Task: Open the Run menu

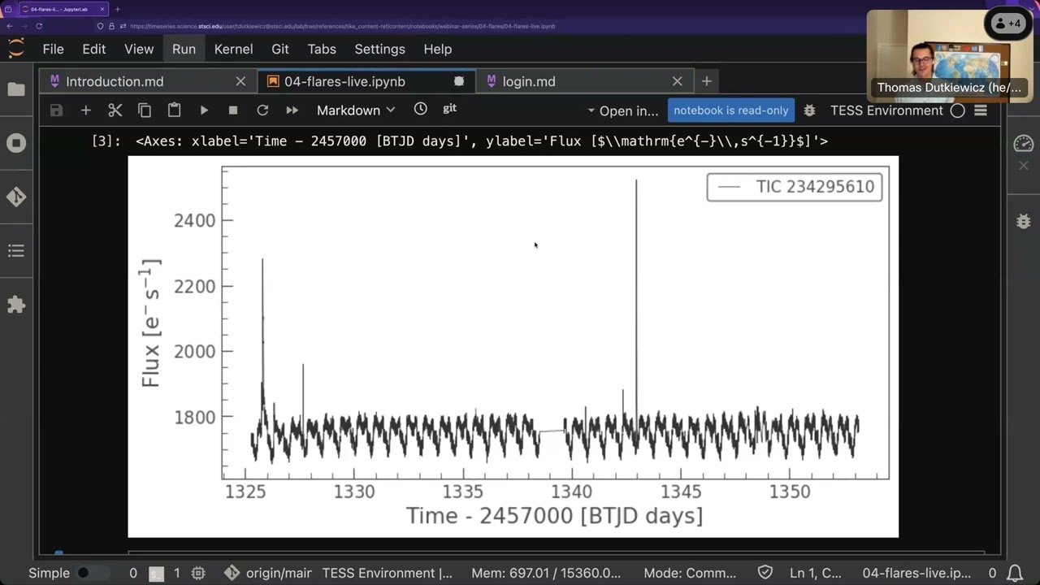Action: click(184, 49)
